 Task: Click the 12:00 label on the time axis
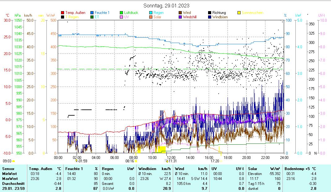(x=171, y=157)
